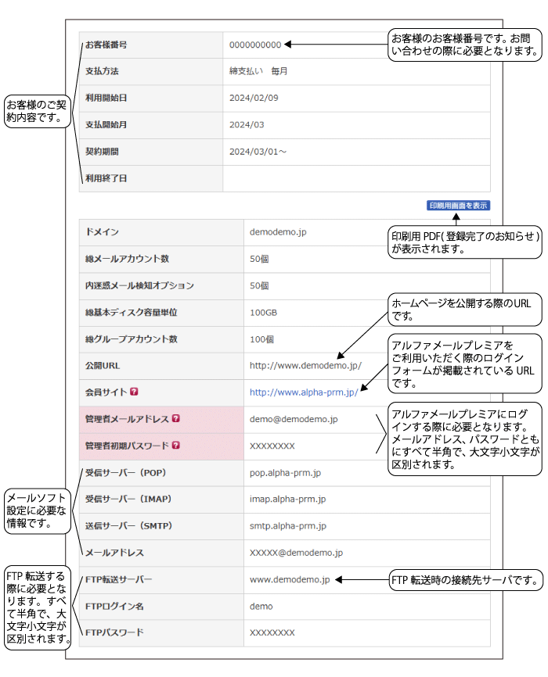
Task: Click the domain value demodemo.jp
Action: [278, 232]
